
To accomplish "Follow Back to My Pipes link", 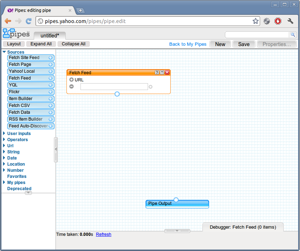I will pos(188,44).
